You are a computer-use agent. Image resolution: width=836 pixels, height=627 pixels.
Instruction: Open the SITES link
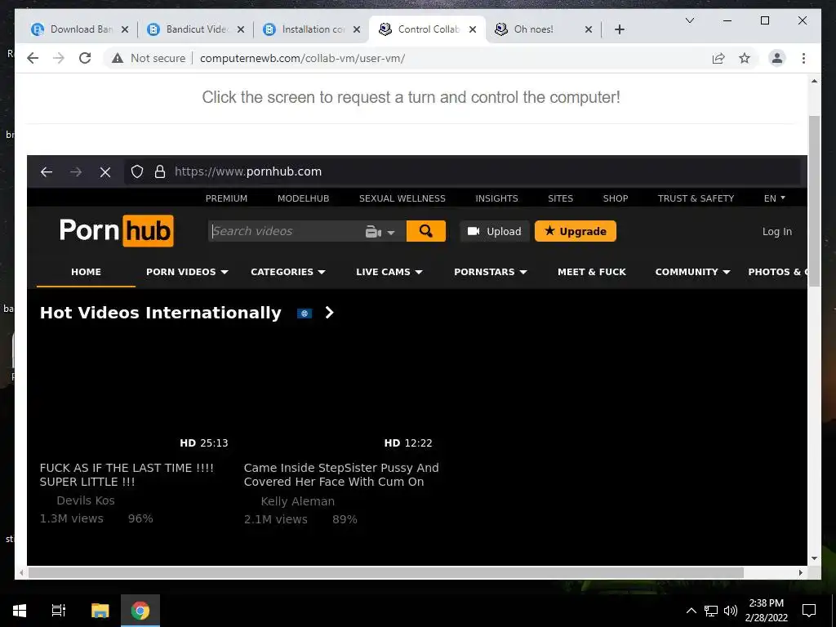[x=560, y=198]
